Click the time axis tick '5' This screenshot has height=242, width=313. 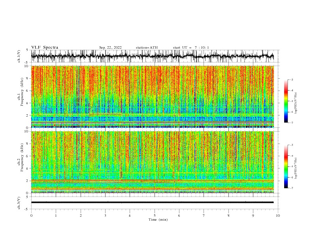point(155,216)
